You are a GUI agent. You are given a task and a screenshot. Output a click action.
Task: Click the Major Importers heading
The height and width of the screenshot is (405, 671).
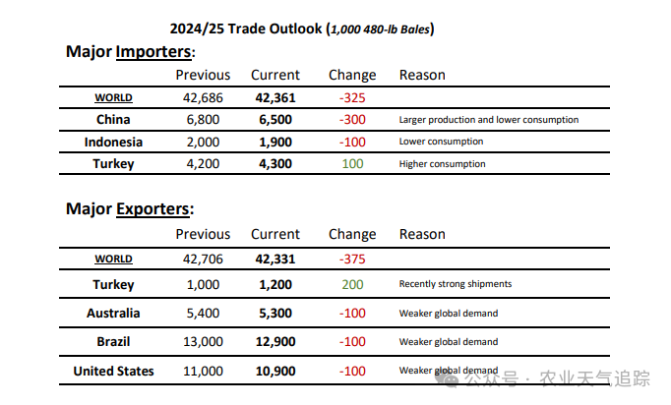click(131, 52)
